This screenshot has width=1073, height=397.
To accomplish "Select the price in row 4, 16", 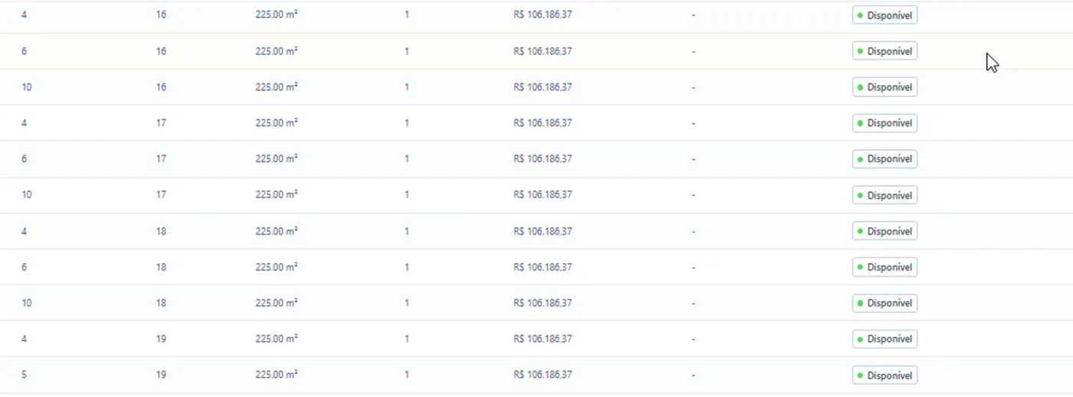I will click(543, 15).
